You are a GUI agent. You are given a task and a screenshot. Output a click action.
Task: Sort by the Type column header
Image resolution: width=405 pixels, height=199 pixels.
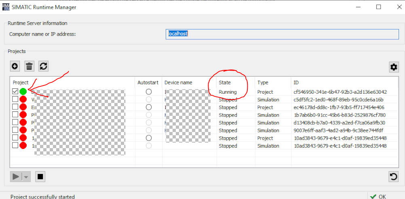pyautogui.click(x=263, y=82)
